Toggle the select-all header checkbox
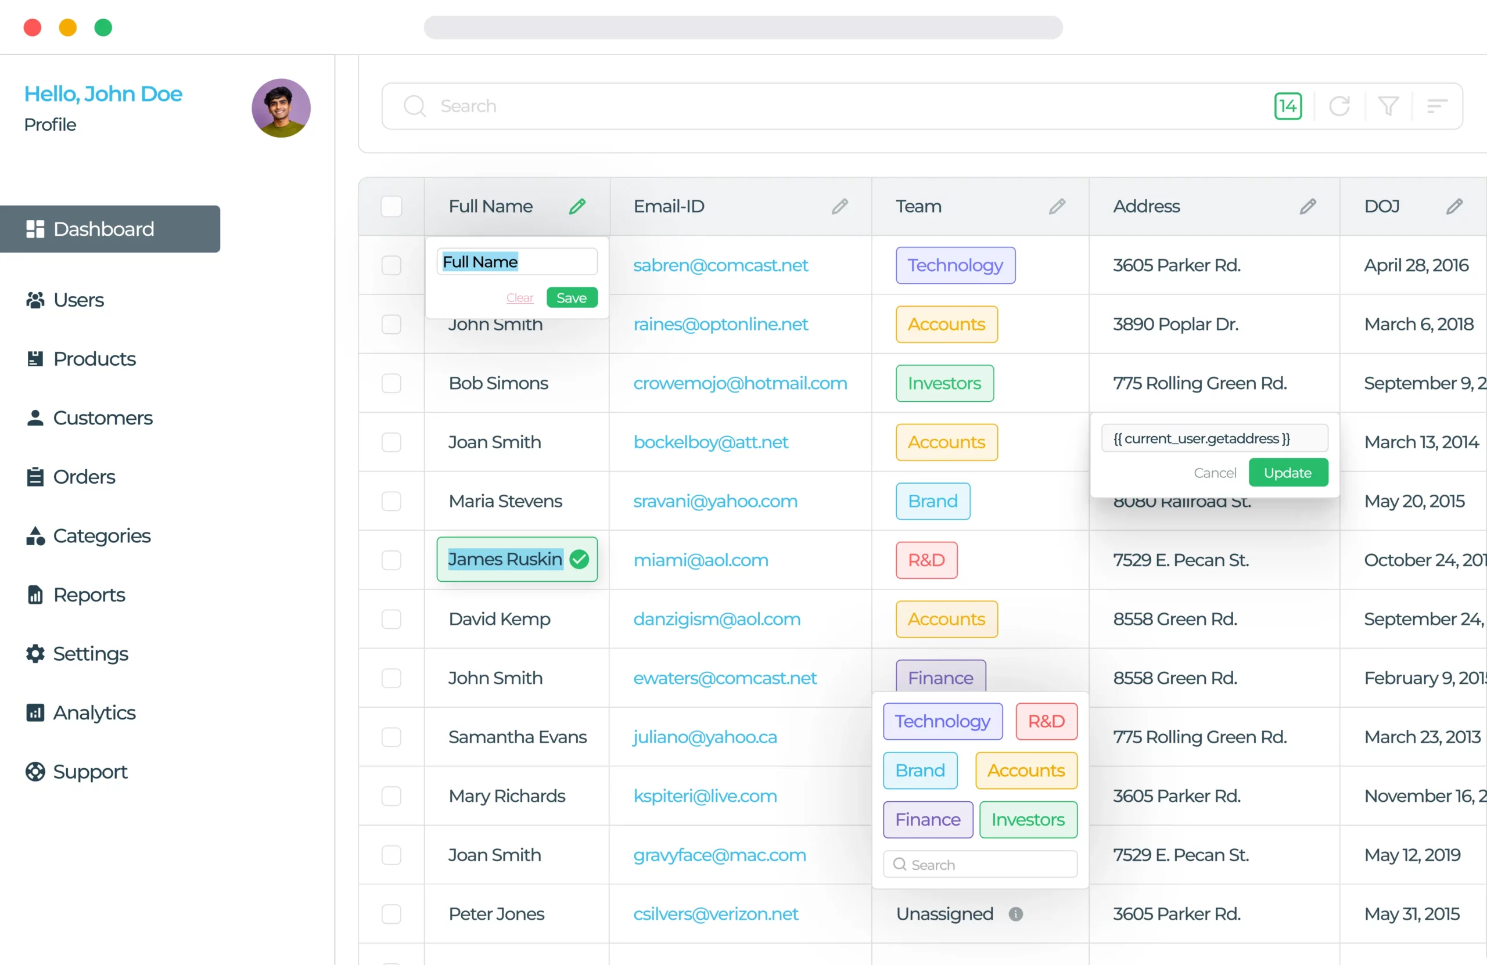1487x965 pixels. tap(391, 206)
